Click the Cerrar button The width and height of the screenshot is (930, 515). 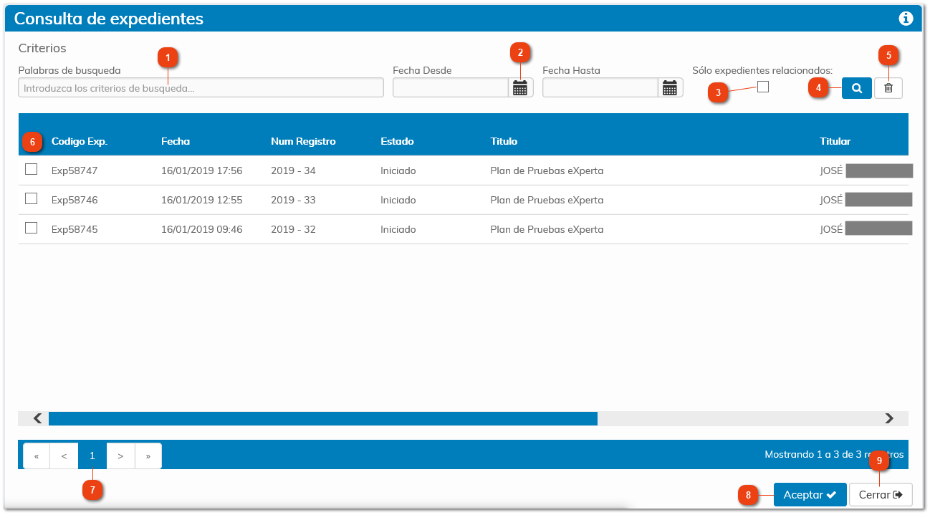(881, 494)
